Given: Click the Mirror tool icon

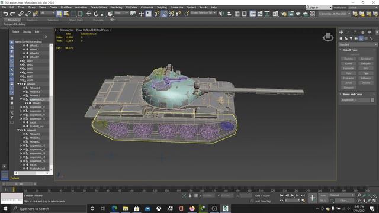Looking at the screenshot, I should 221,14.
